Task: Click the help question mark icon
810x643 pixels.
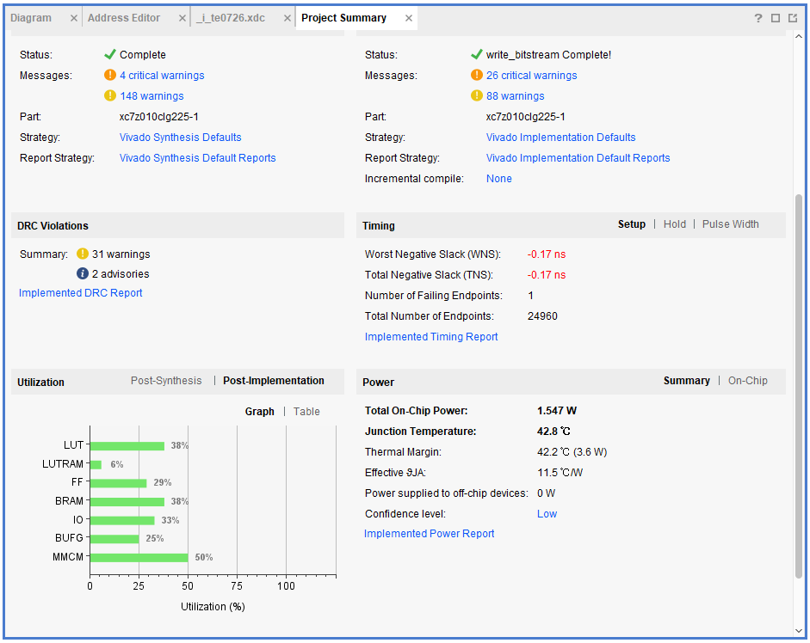Action: tap(758, 18)
